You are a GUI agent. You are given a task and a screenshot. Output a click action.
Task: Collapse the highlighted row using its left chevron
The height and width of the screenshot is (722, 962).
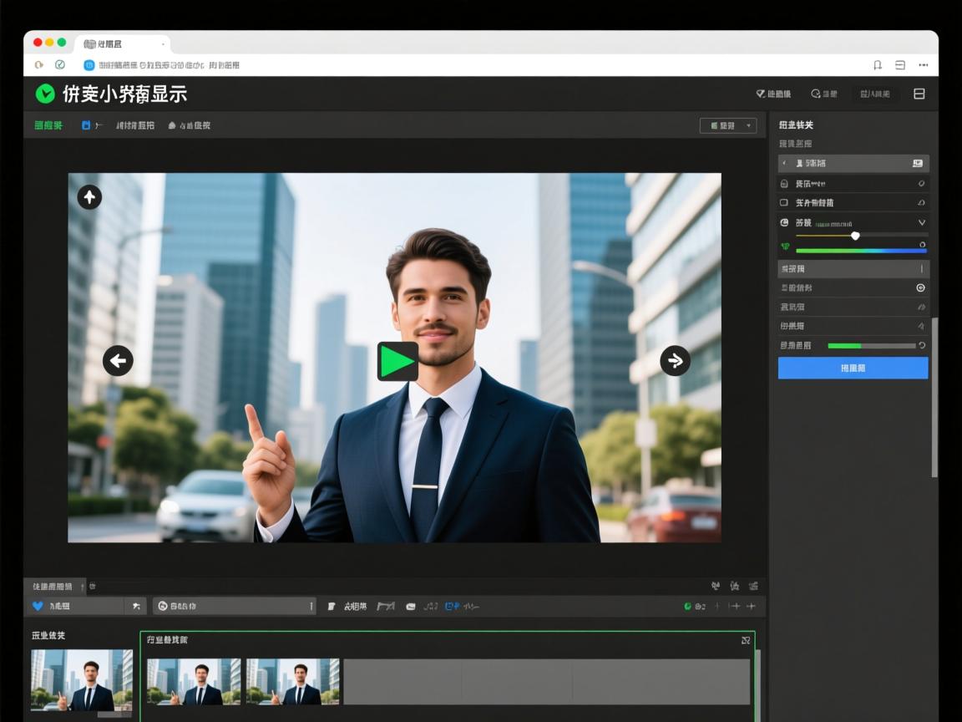[784, 164]
